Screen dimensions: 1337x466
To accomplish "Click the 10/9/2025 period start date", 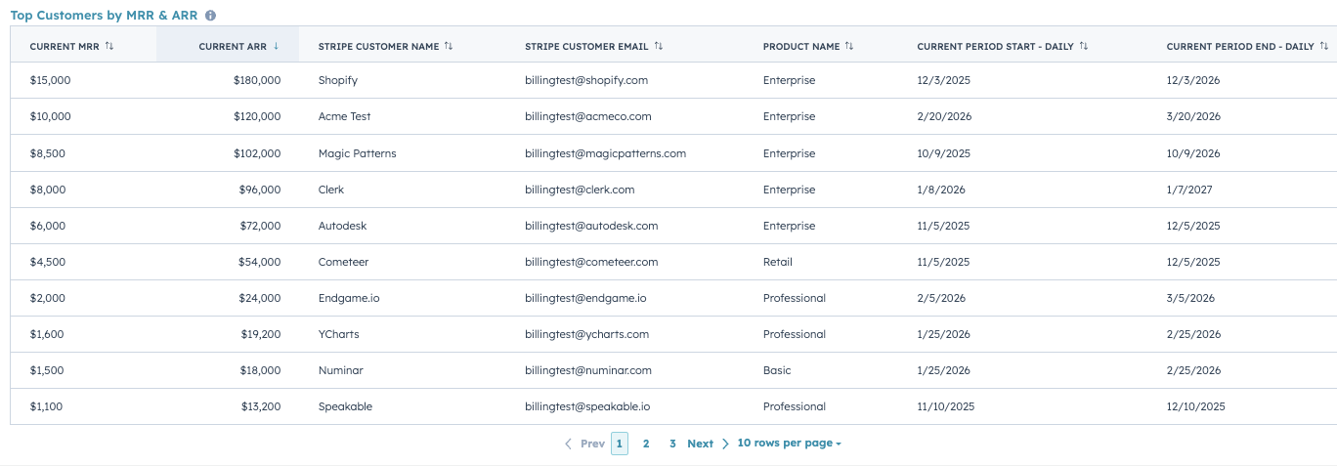I will click(943, 153).
